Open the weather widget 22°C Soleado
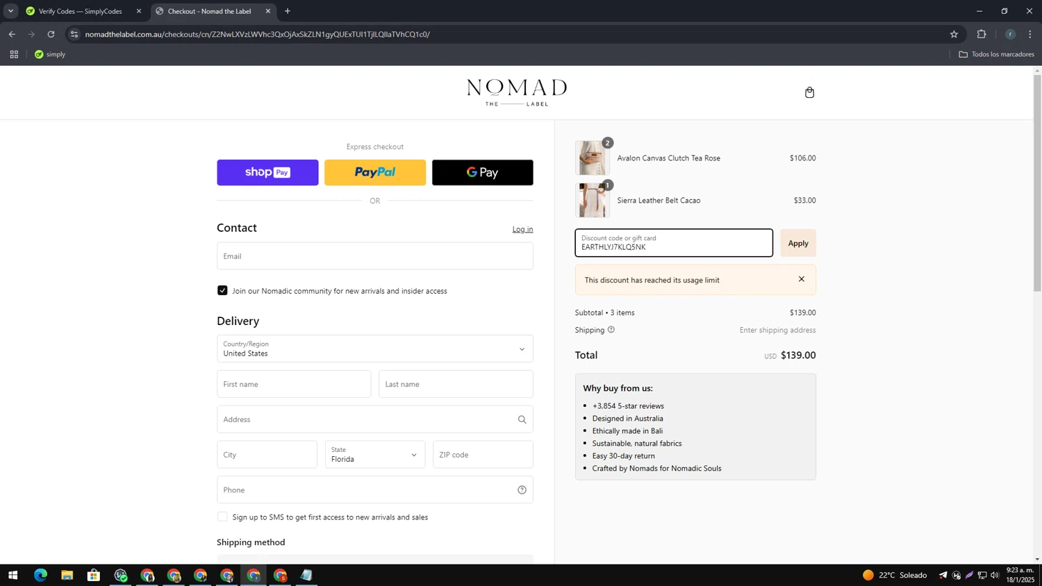Screen dimensions: 1042x586 click(x=895, y=575)
